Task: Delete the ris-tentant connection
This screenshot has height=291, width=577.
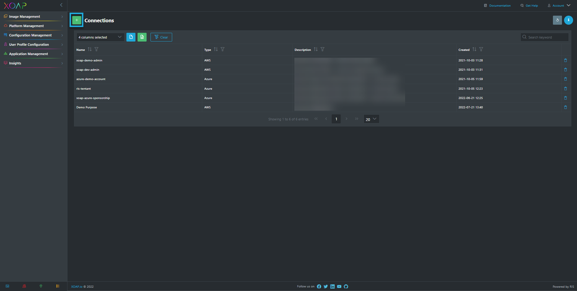Action: [x=566, y=88]
